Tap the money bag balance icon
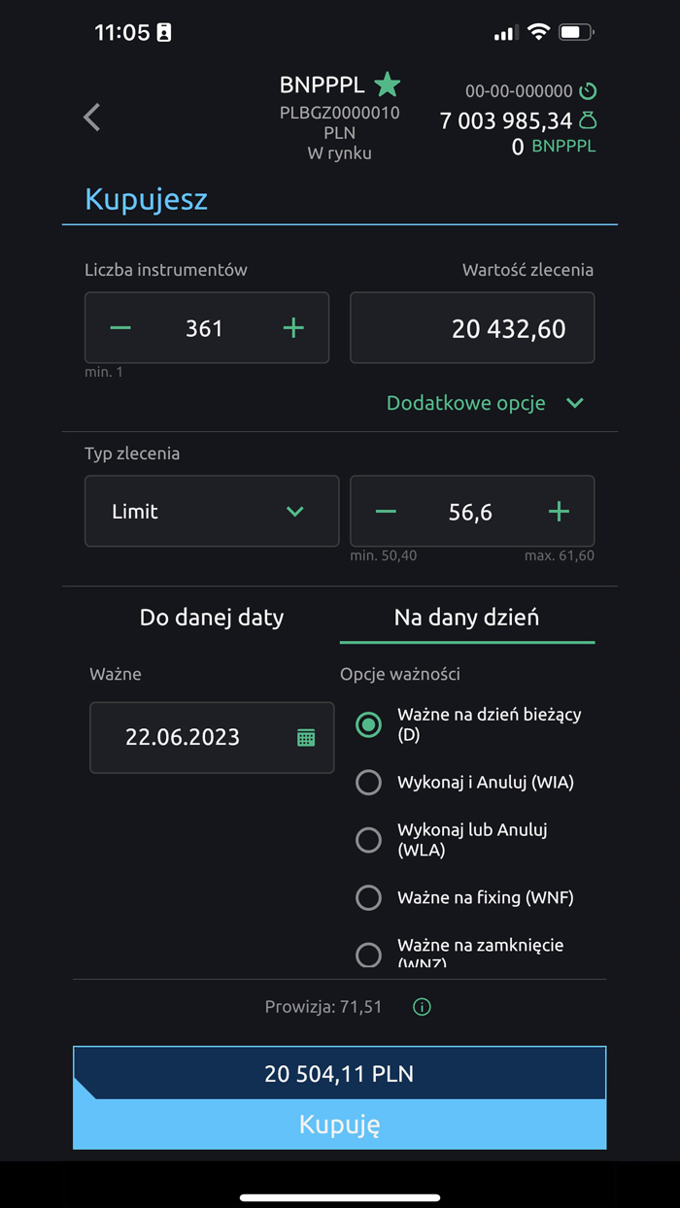Viewport: 680px width, 1208px height. coord(588,120)
